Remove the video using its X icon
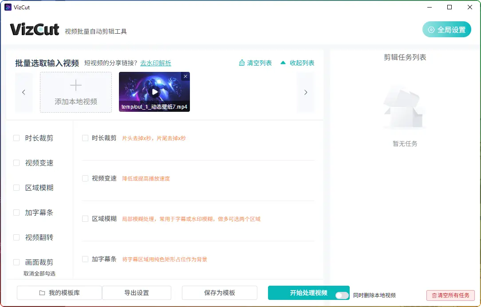Viewport: 481px width, 307px height. tap(185, 76)
